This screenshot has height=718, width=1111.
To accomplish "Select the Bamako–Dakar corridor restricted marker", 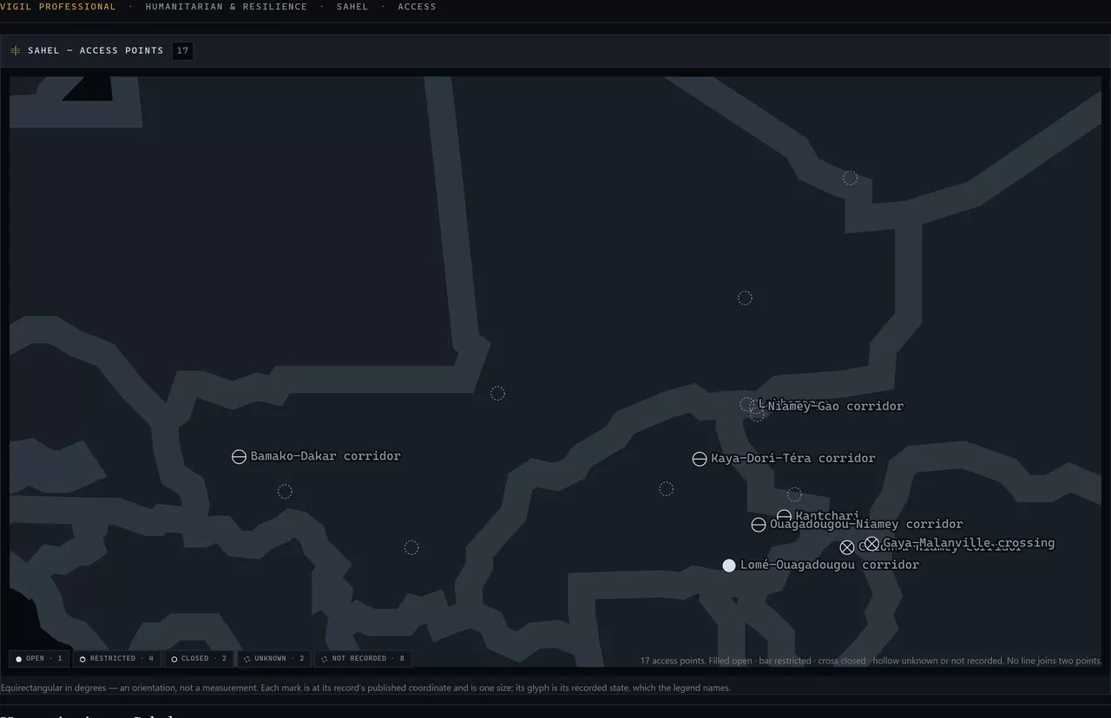I will click(239, 457).
